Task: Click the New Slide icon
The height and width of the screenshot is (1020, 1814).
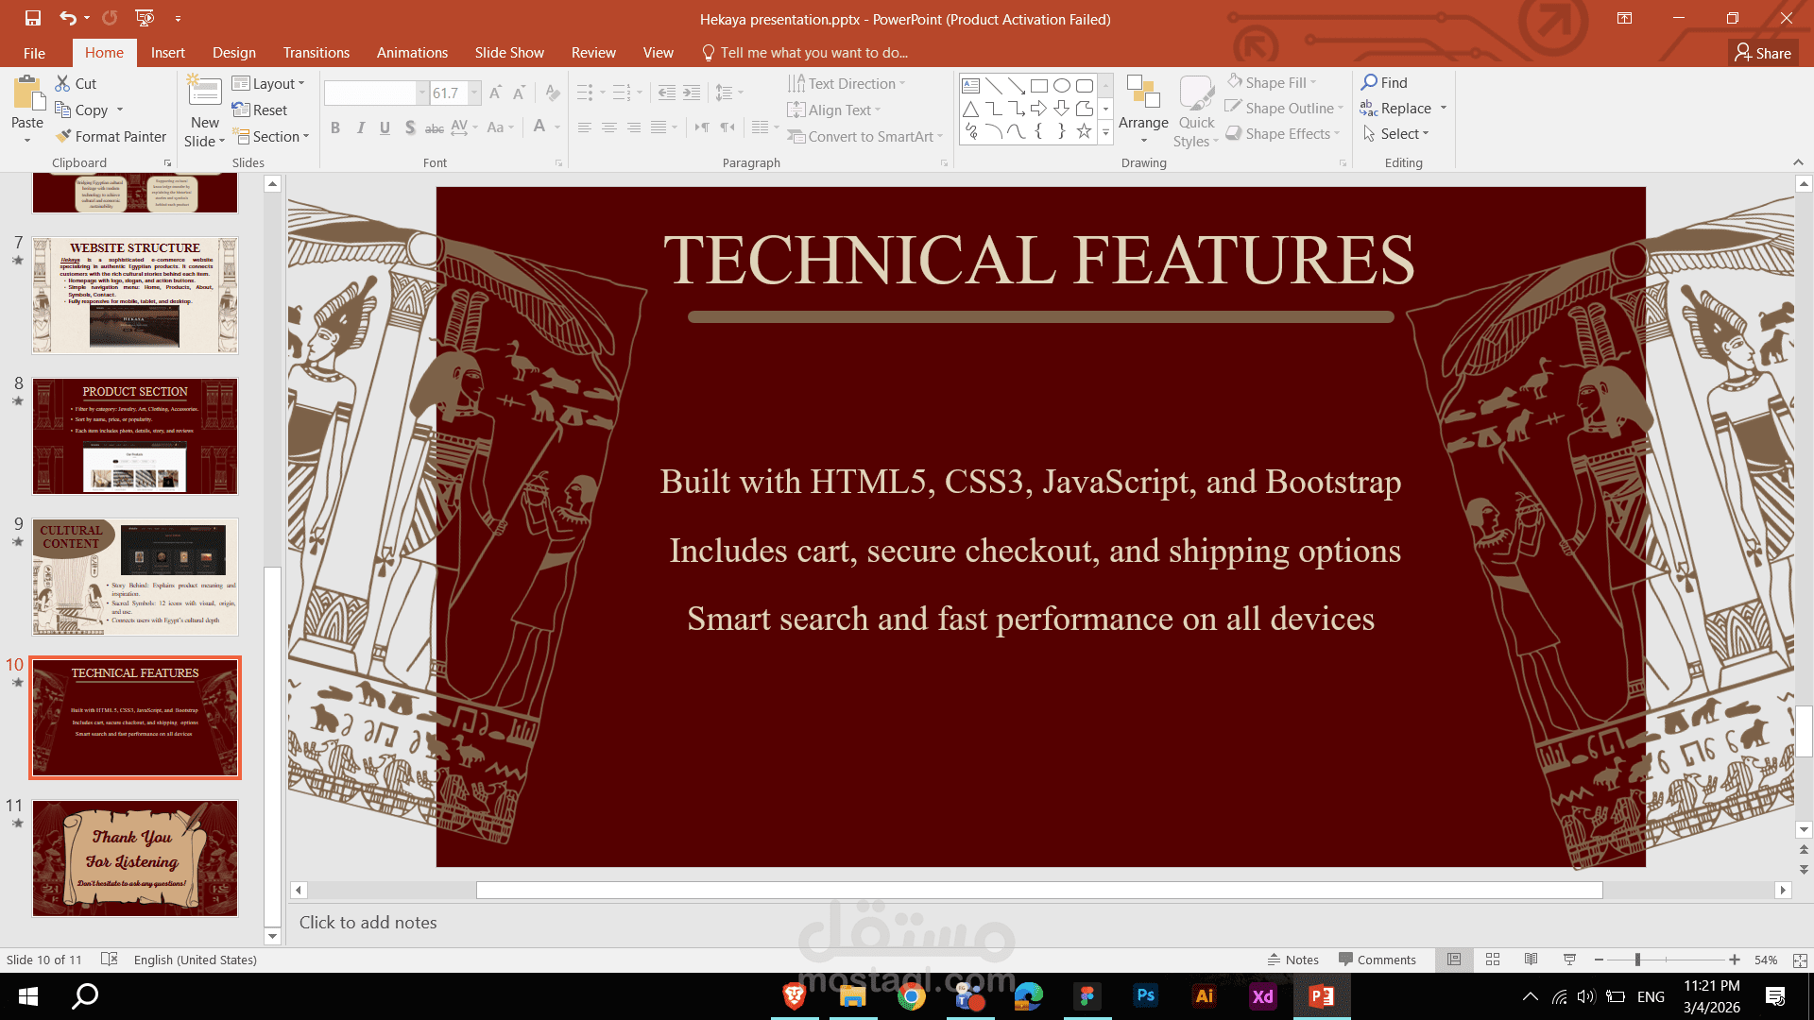Action: coord(204,93)
